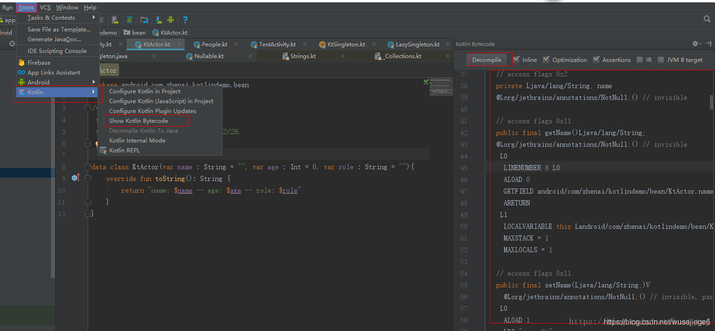Click the getName() bytecode line 42
The height and width of the screenshot is (331, 715).
pyautogui.click(x=570, y=133)
